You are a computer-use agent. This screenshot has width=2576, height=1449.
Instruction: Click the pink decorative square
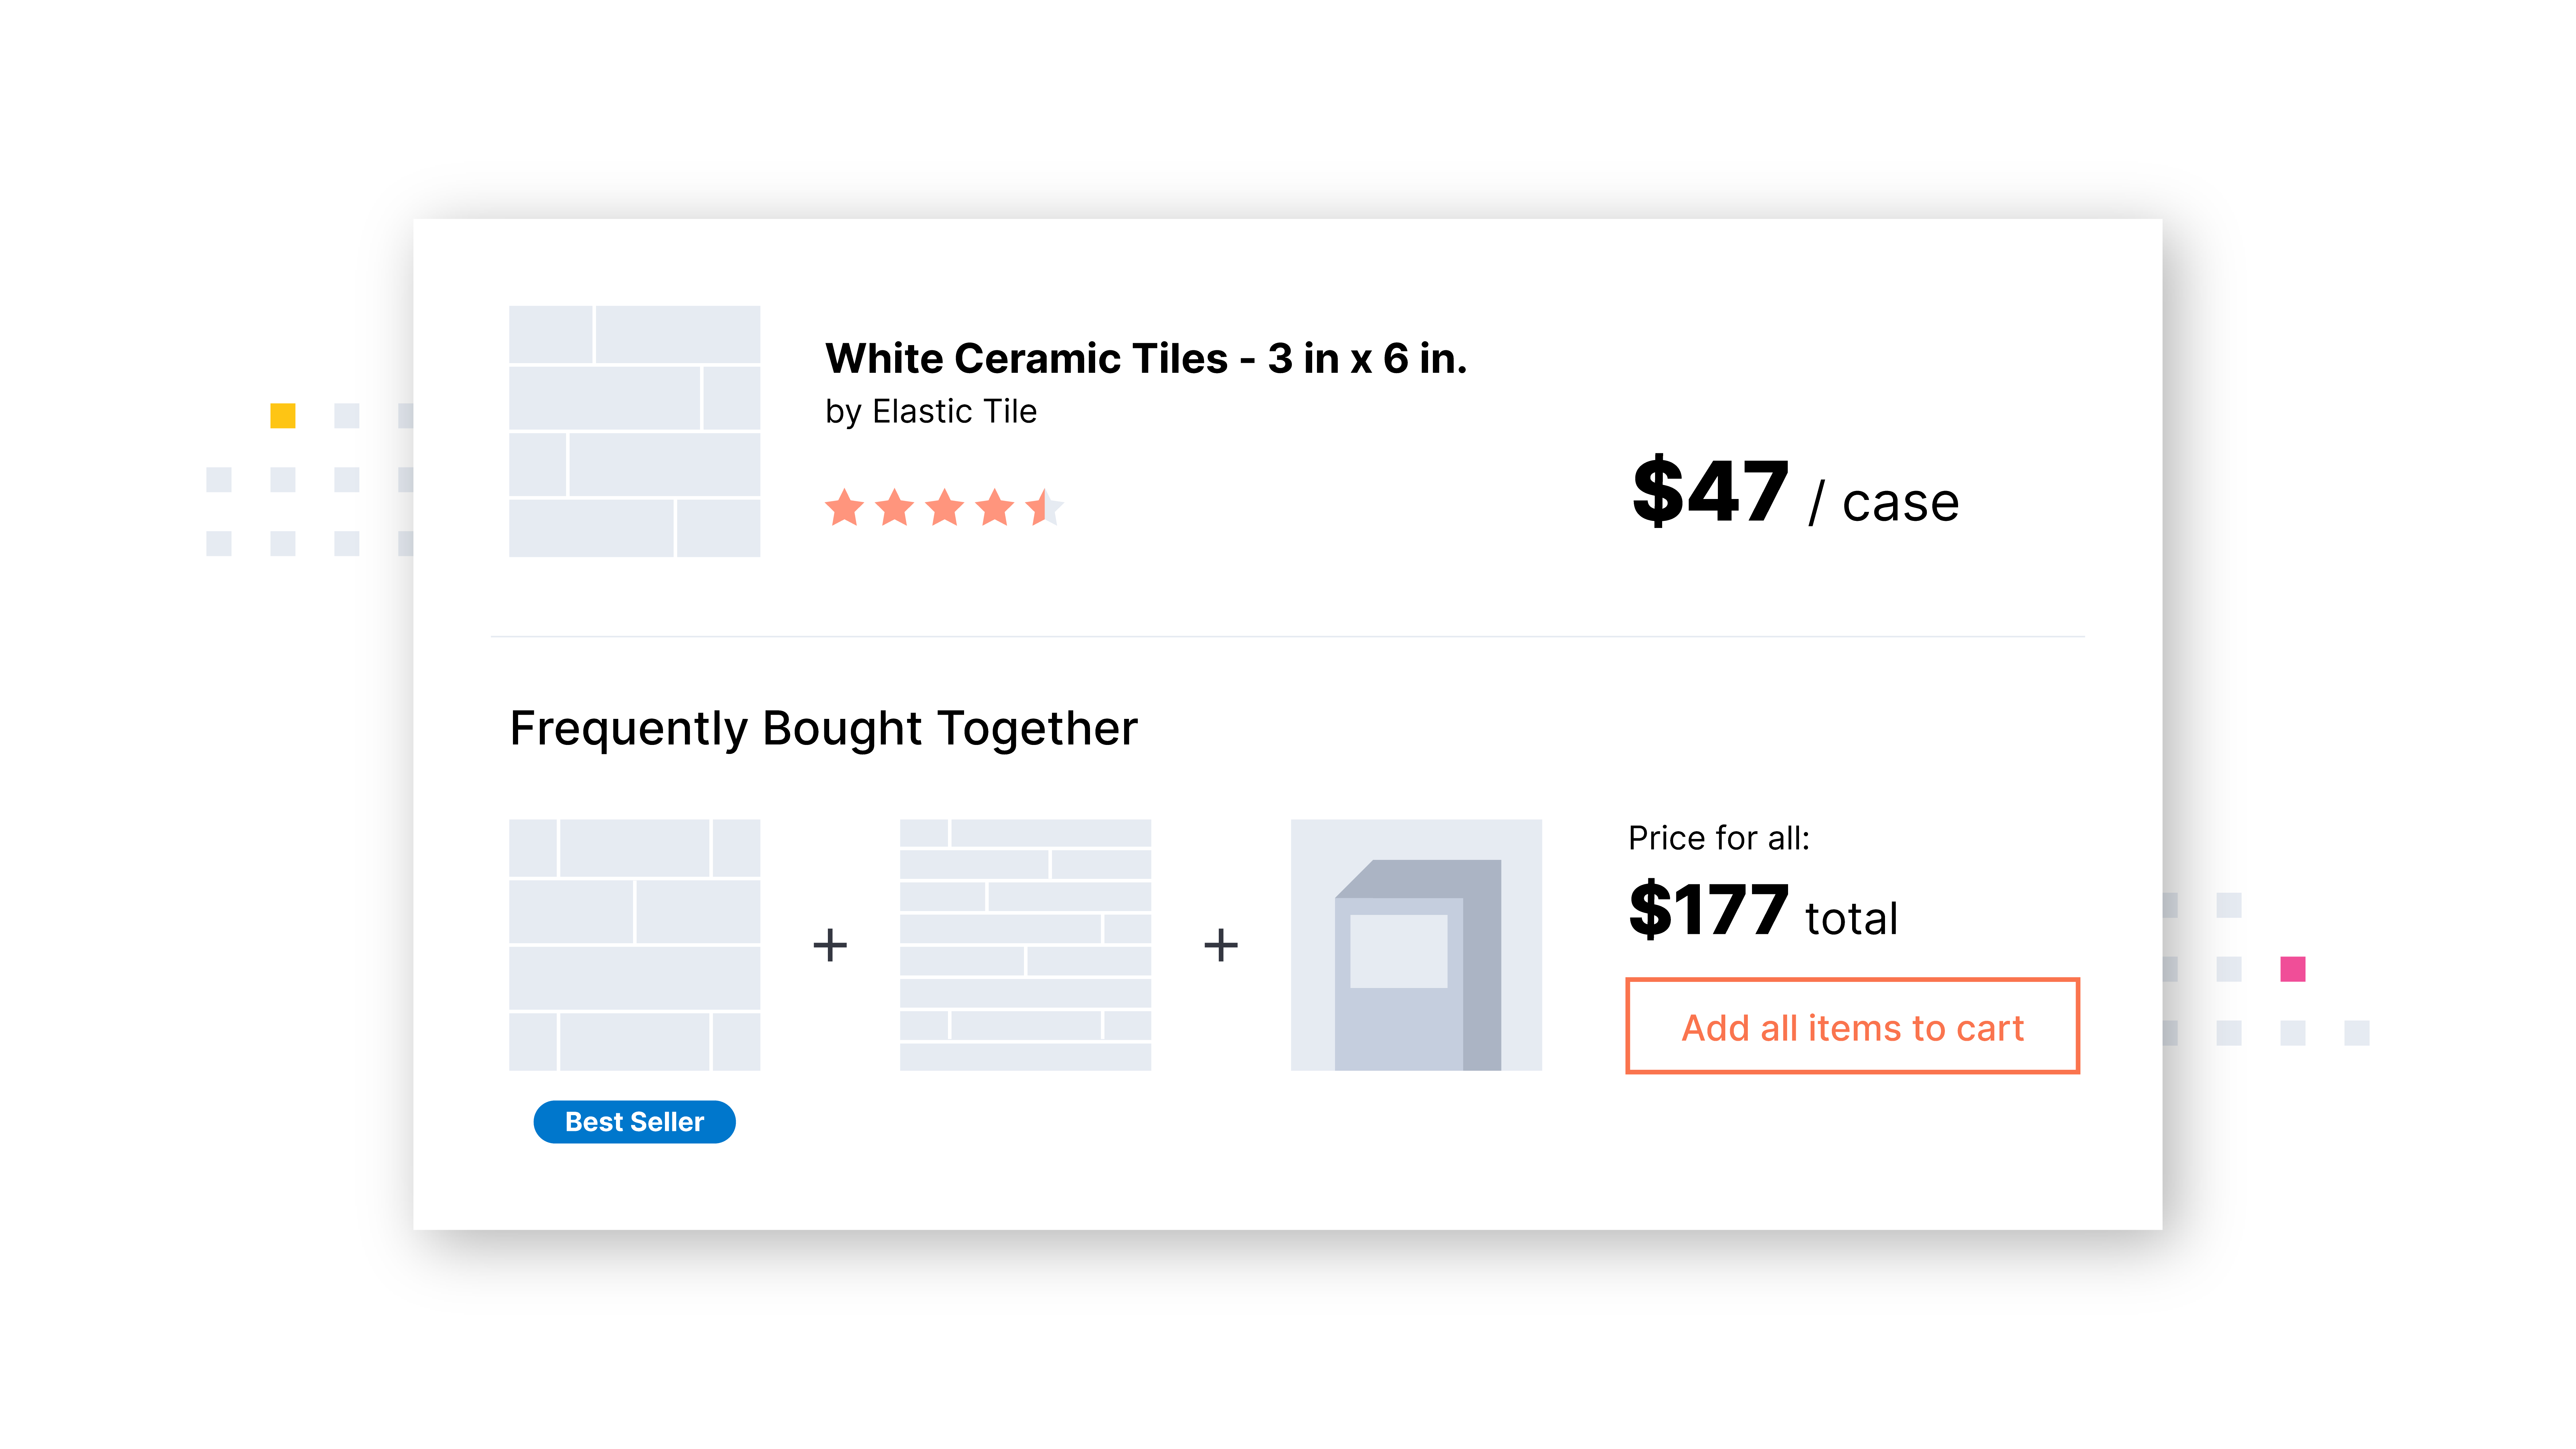click(x=2293, y=969)
